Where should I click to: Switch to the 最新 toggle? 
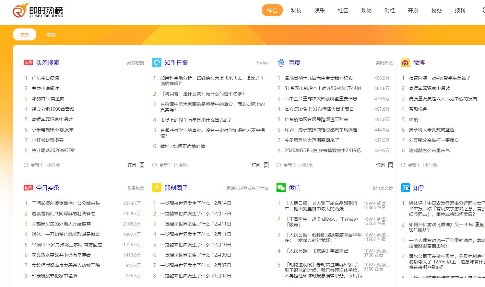(x=51, y=34)
